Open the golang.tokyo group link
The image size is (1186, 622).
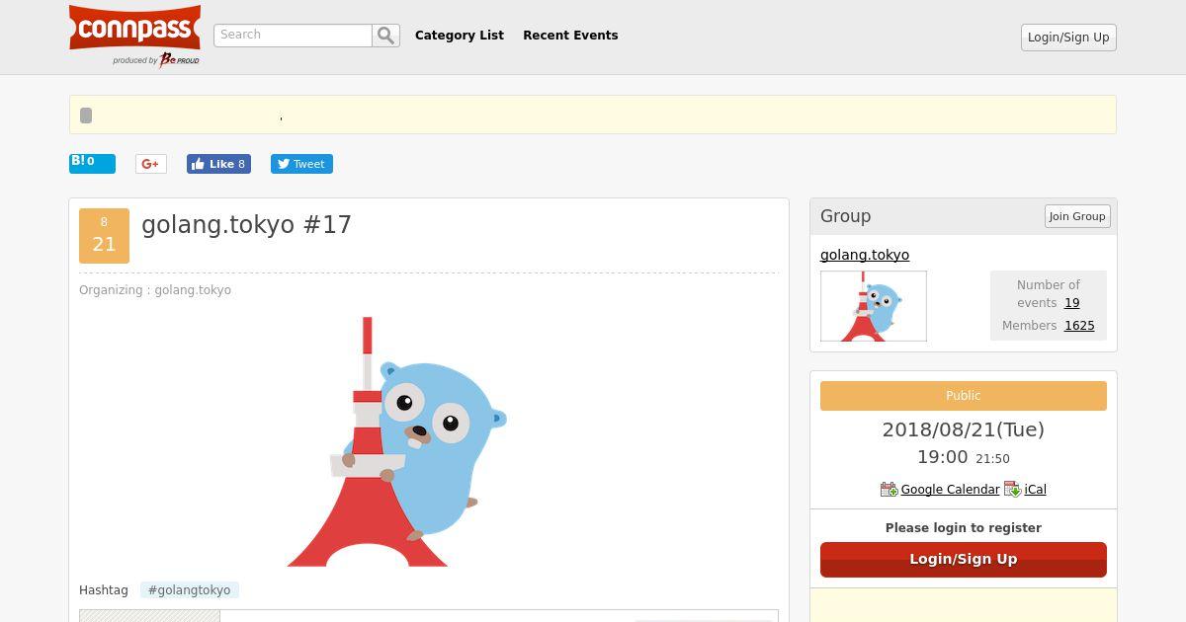point(865,255)
